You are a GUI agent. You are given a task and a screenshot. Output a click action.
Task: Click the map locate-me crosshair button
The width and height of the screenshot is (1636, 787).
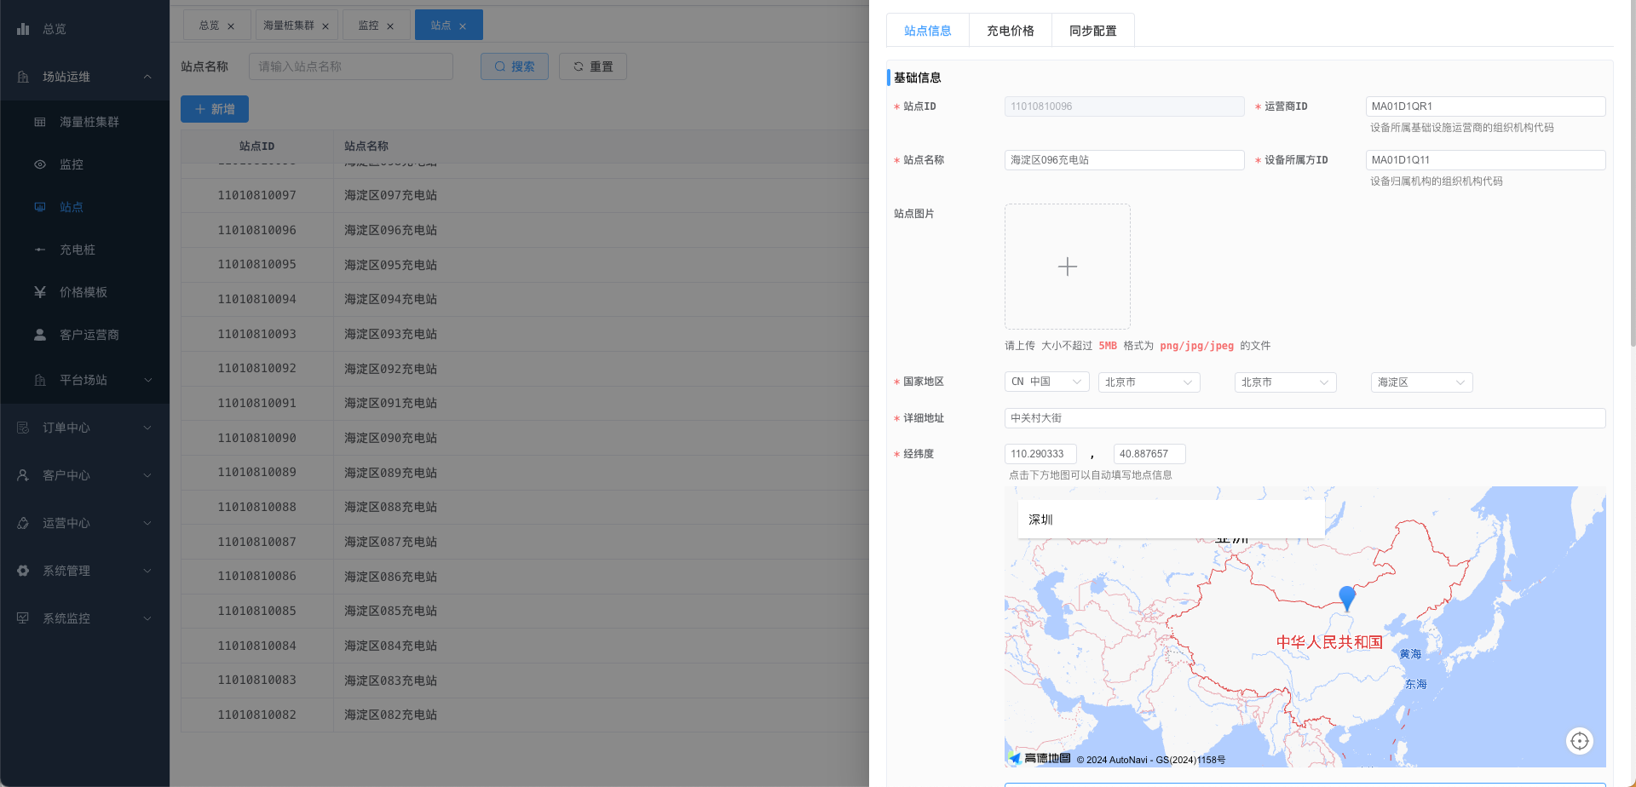(1580, 741)
